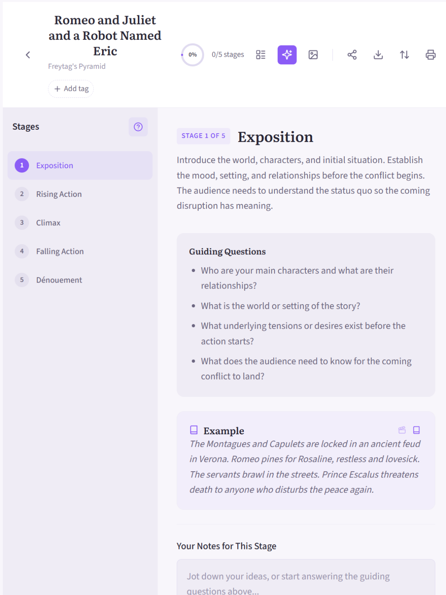Click the 0% progress circle

point(192,55)
